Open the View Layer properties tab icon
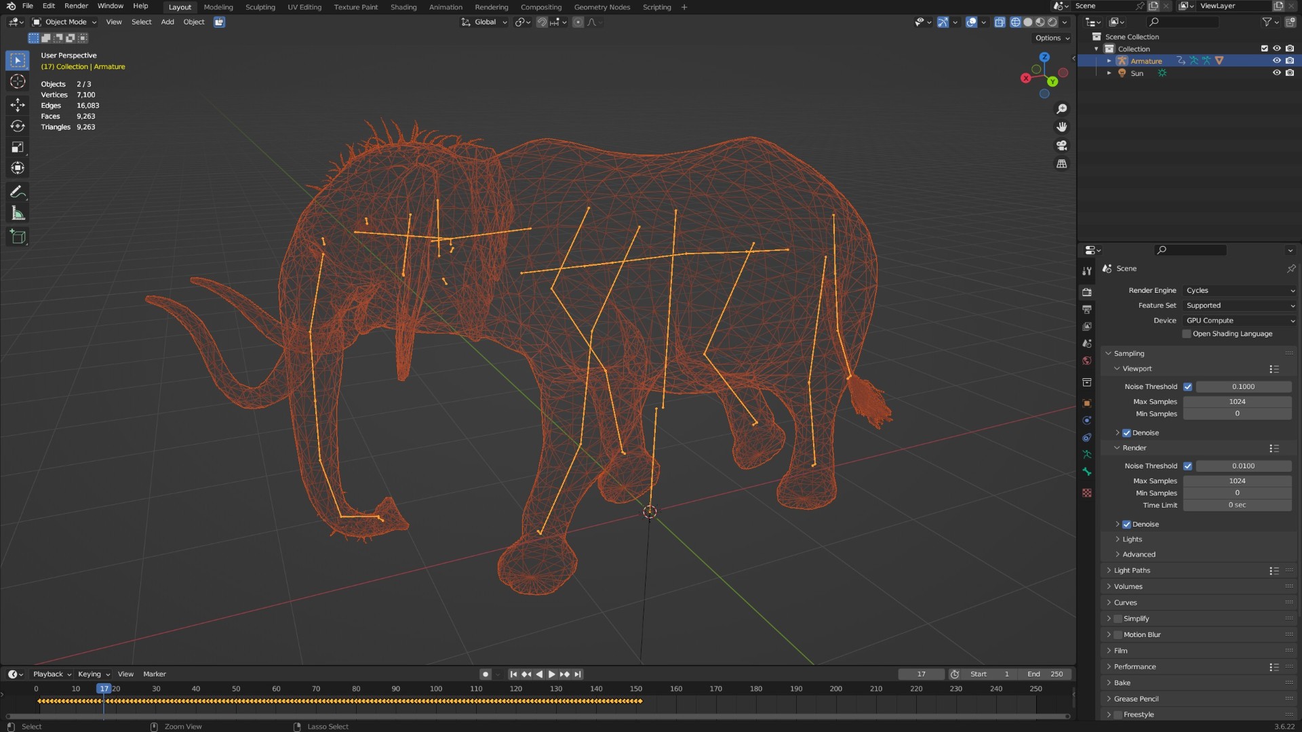The width and height of the screenshot is (1302, 732). tap(1087, 327)
